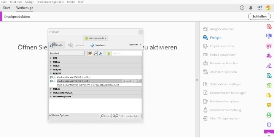Open the apps grid icon

click(x=260, y=8)
